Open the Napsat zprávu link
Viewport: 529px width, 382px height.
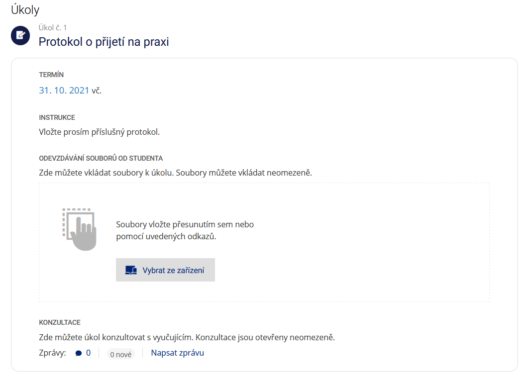pyautogui.click(x=178, y=353)
